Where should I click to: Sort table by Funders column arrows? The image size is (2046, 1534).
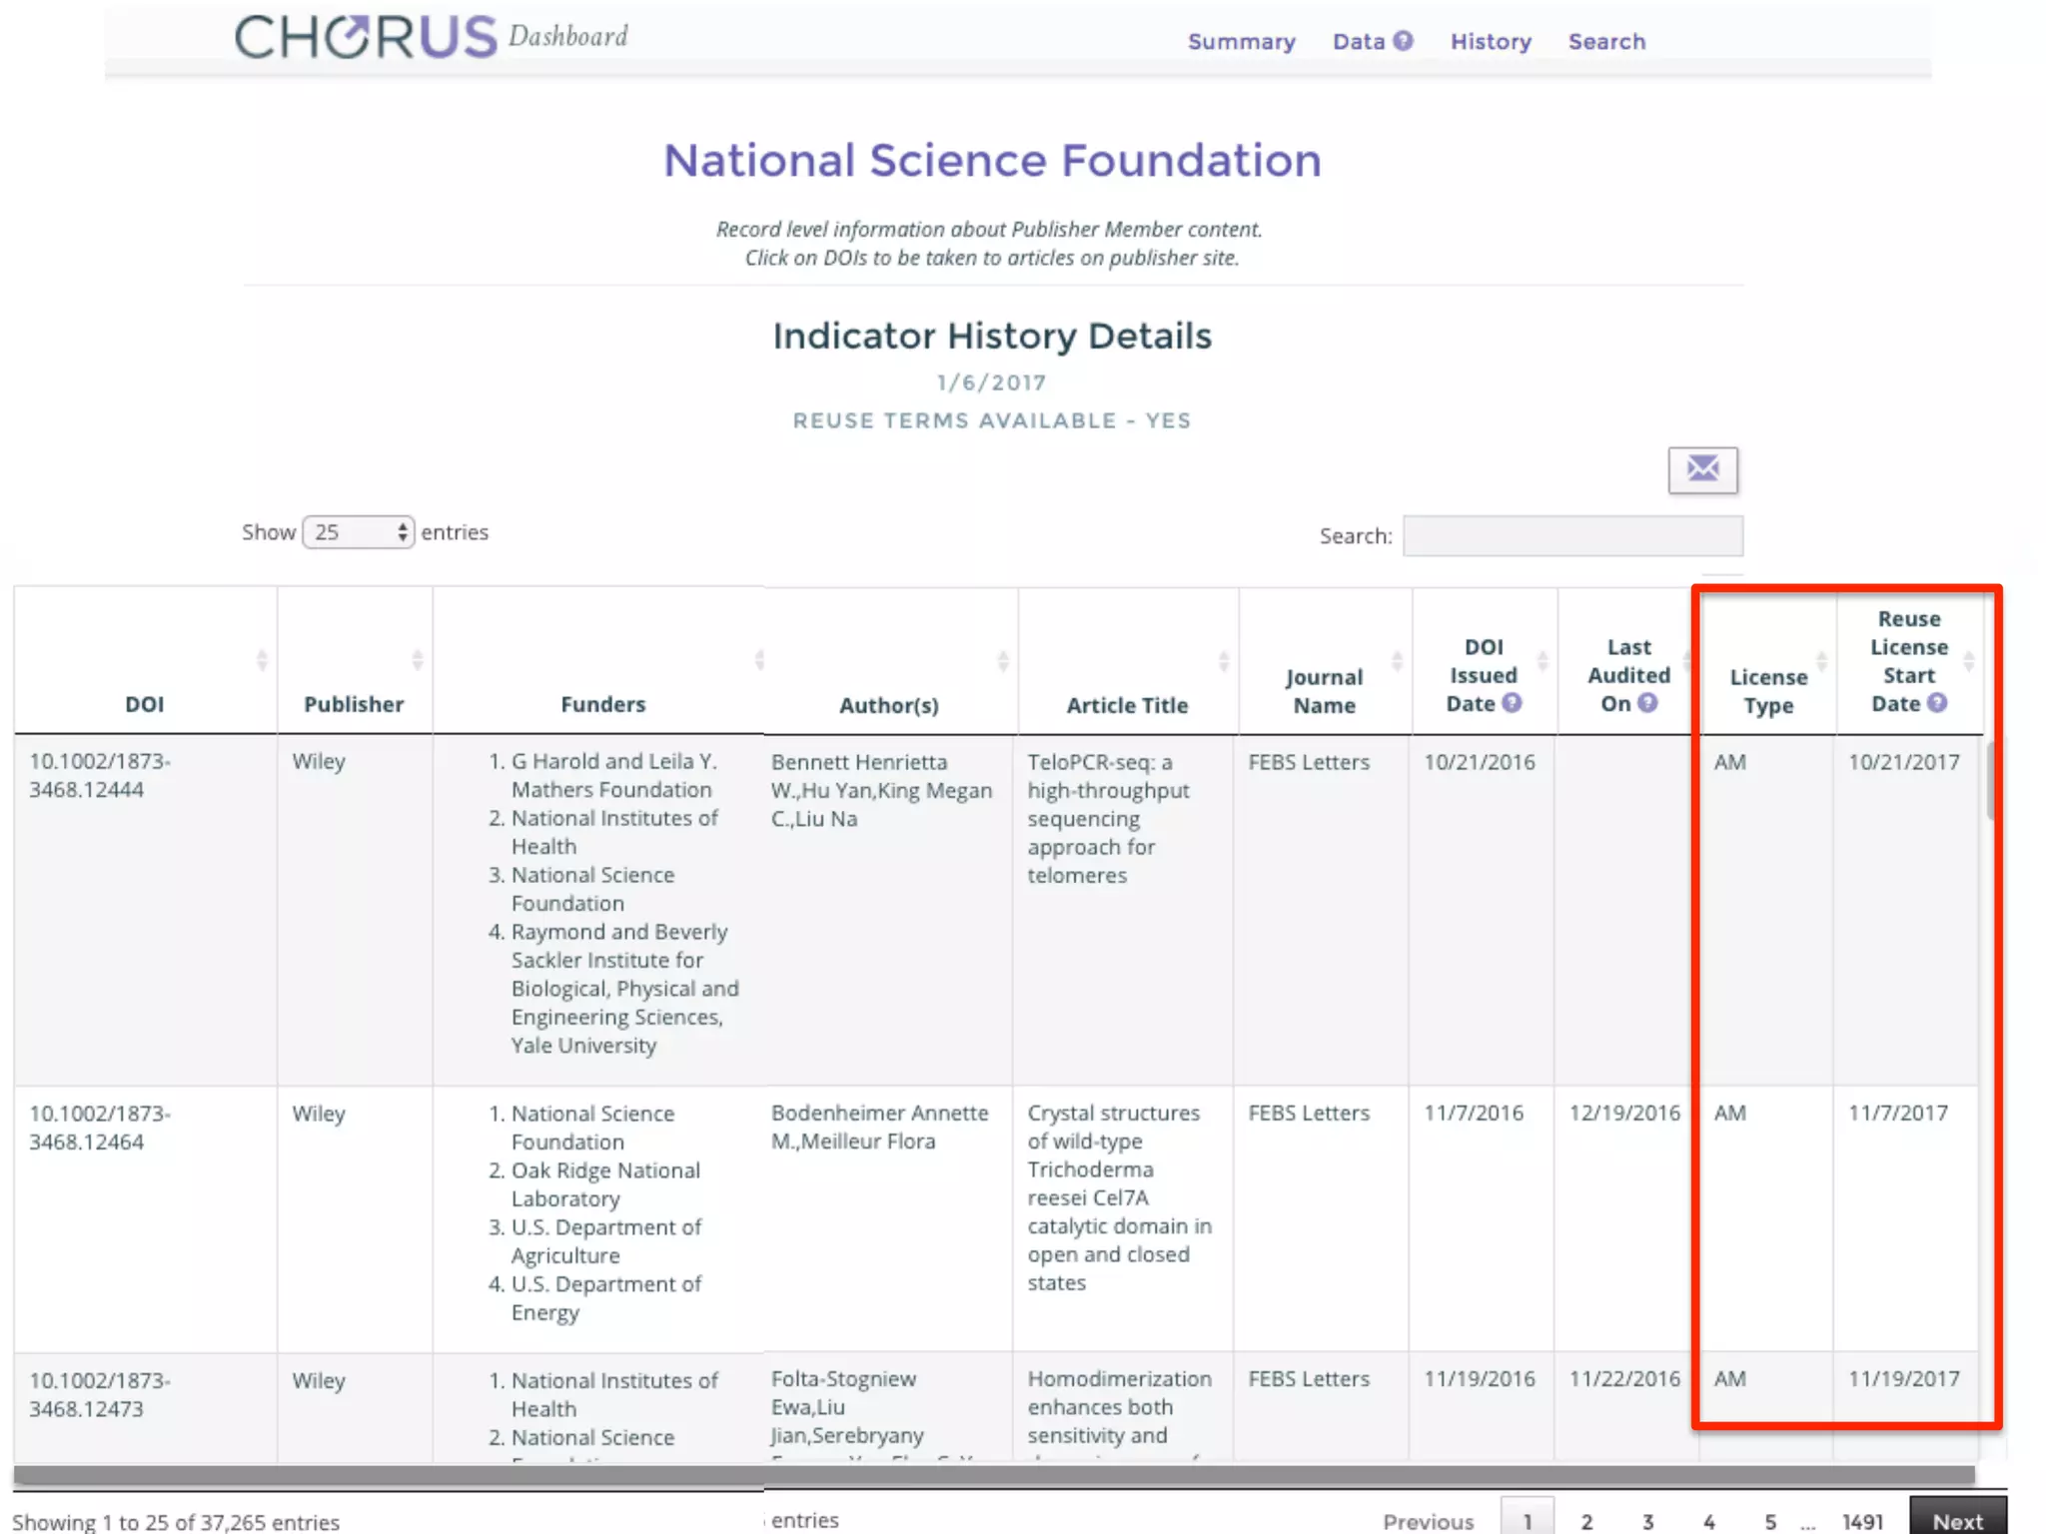pos(759,660)
